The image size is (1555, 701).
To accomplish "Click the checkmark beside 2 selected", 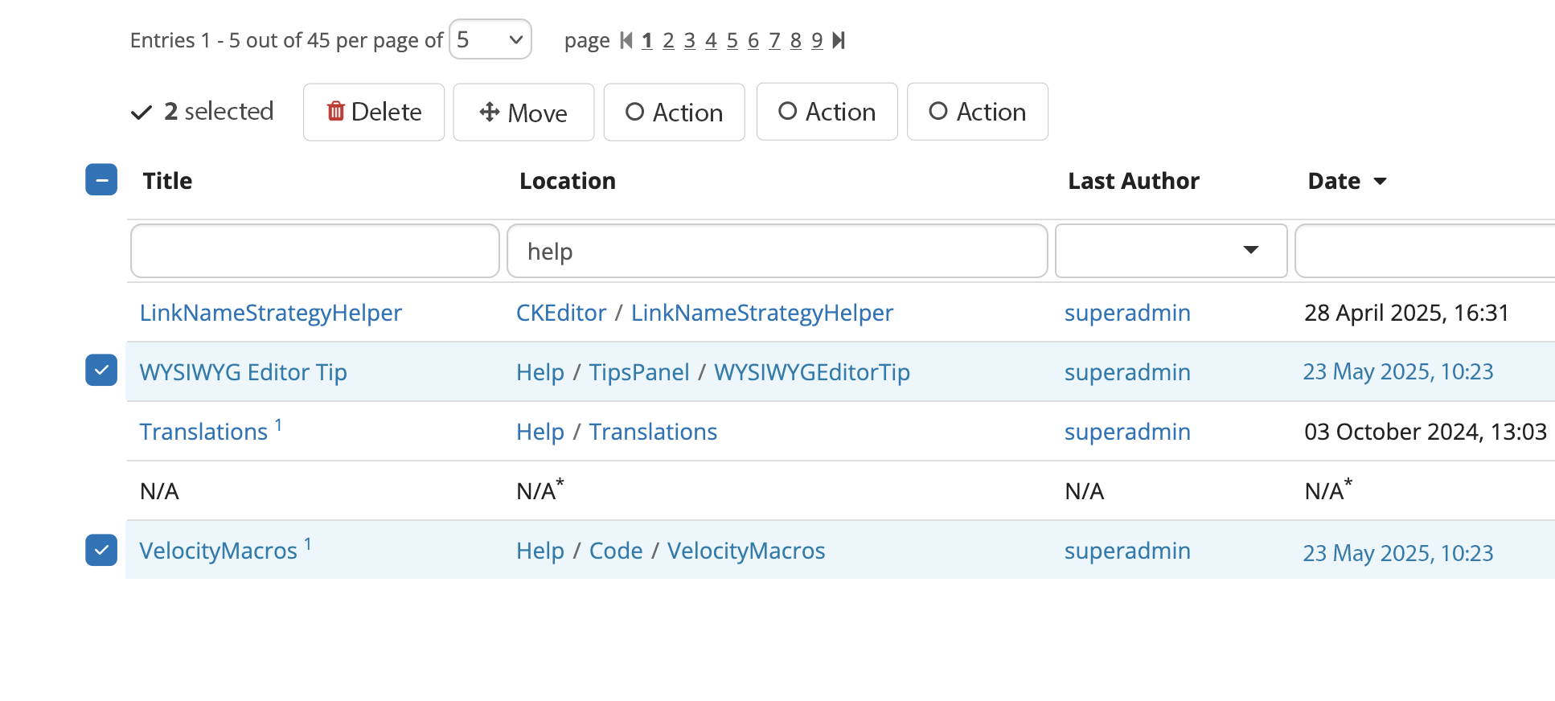I will [142, 112].
